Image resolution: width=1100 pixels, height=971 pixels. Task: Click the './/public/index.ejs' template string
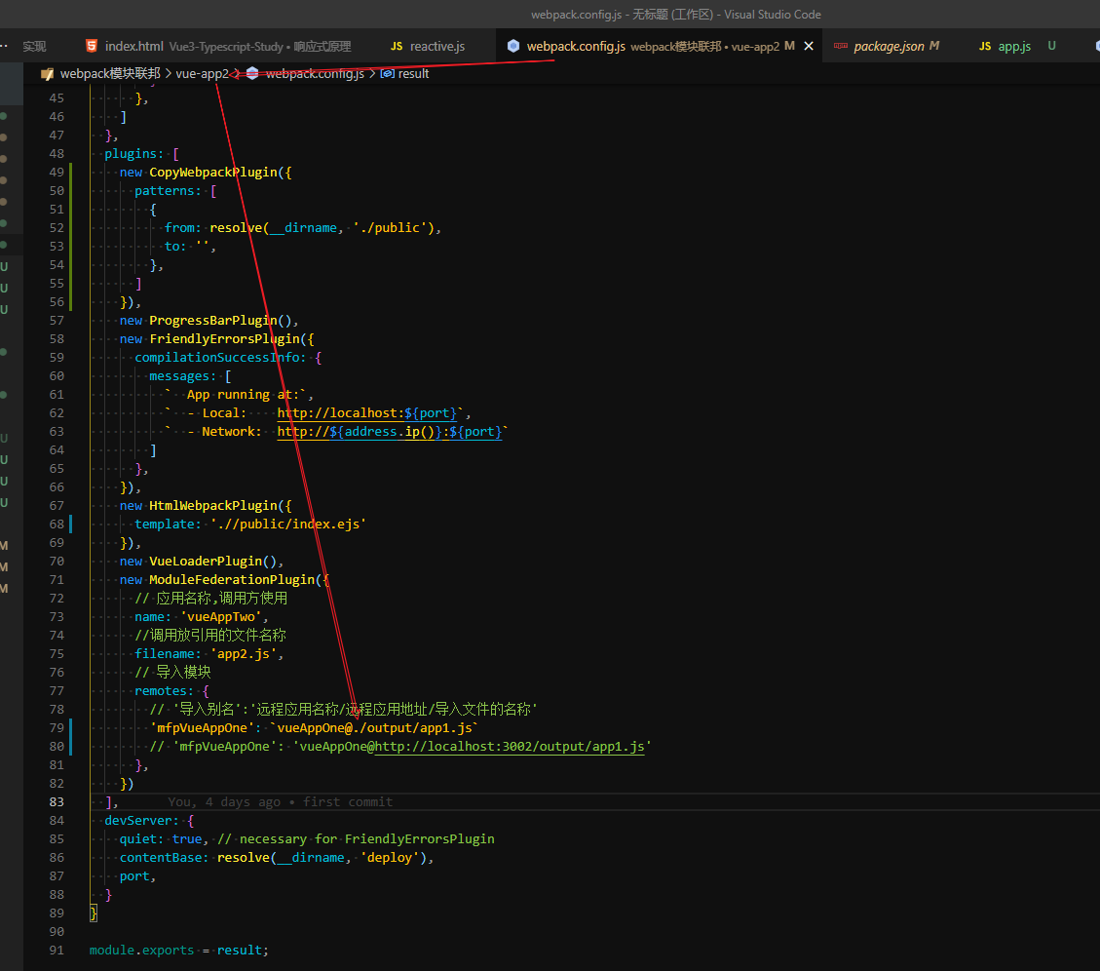coord(288,524)
